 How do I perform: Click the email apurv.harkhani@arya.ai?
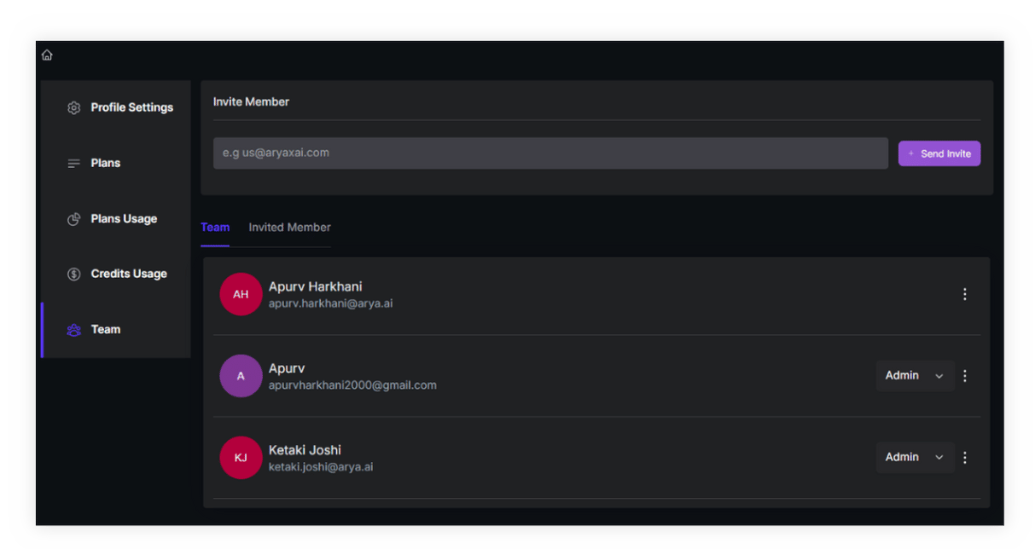click(x=331, y=303)
